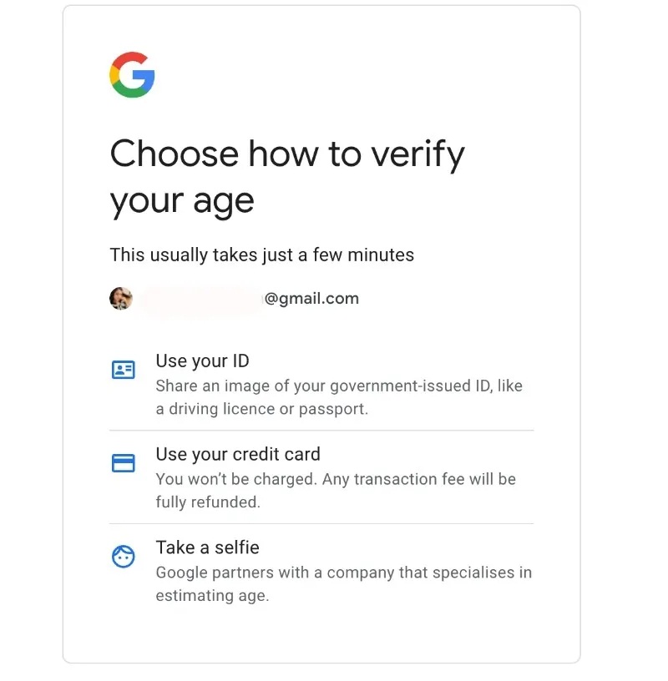Click the Choose how to verify heading
668x681 pixels.
click(287, 175)
